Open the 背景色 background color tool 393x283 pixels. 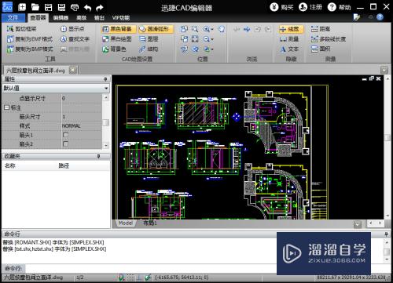pos(114,49)
